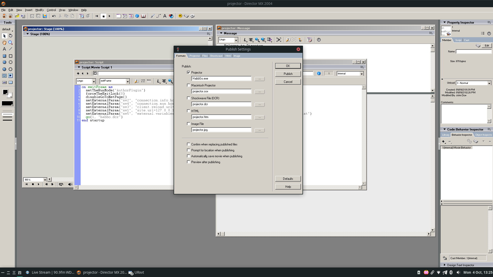Click the Message window speech bubble icon
493x277 pixels.
pos(193,16)
